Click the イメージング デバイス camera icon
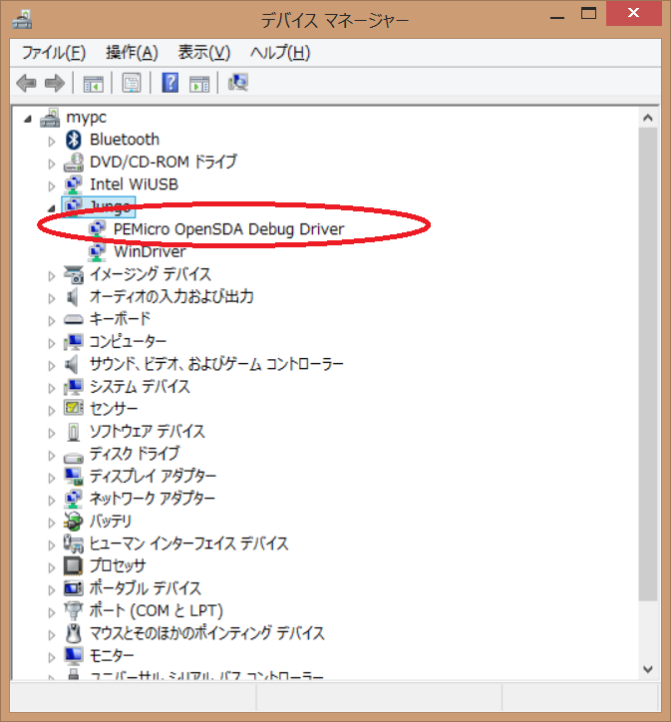This screenshot has height=722, width=671. click(x=74, y=274)
